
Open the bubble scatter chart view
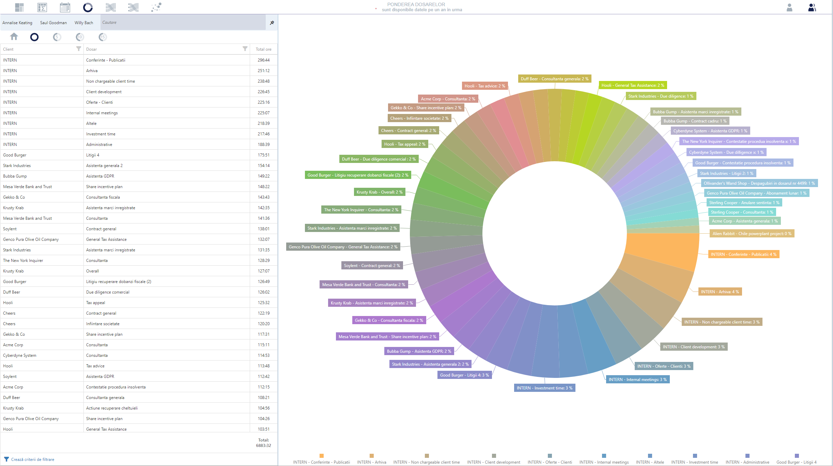[x=156, y=7]
